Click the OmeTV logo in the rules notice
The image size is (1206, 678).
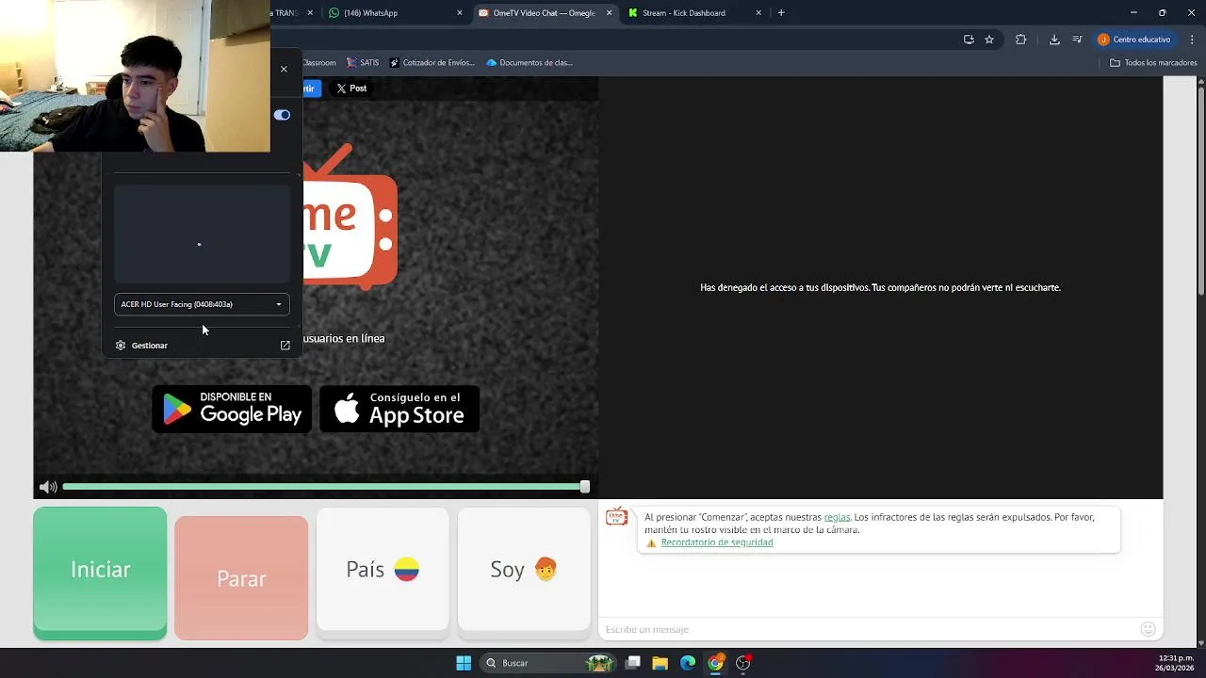click(616, 518)
